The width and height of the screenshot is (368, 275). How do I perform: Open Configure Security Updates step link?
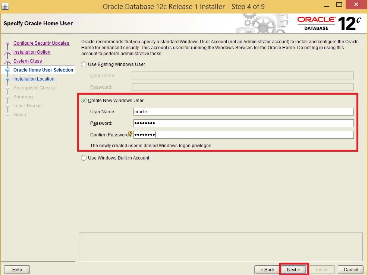[x=41, y=43]
